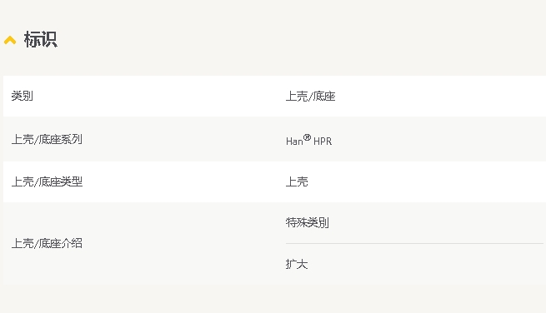Viewport: 546px width, 313px height.
Task: Collapse the 标识 section via yellow chevron
Action: (10, 40)
